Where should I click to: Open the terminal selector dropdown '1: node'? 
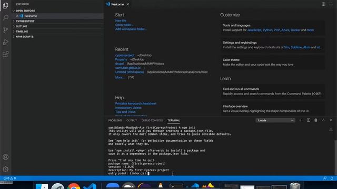click(x=275, y=120)
